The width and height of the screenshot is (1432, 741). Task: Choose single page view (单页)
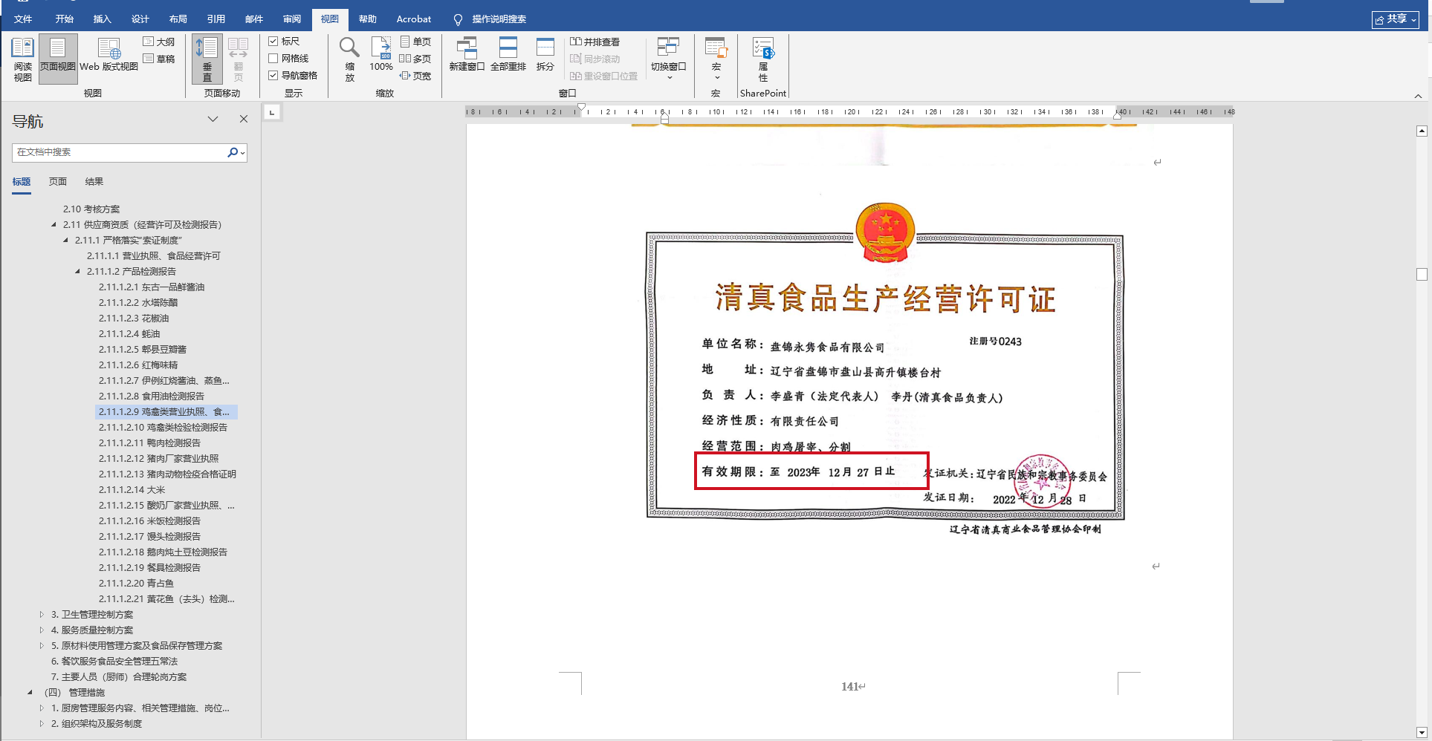point(415,42)
